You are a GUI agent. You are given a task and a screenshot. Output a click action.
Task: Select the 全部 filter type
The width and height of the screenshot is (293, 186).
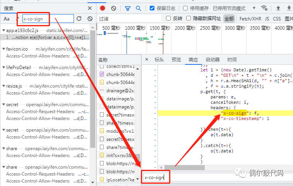[x=229, y=19]
